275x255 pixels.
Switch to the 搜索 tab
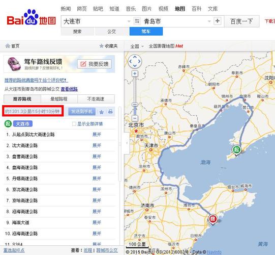pyautogui.click(x=77, y=32)
